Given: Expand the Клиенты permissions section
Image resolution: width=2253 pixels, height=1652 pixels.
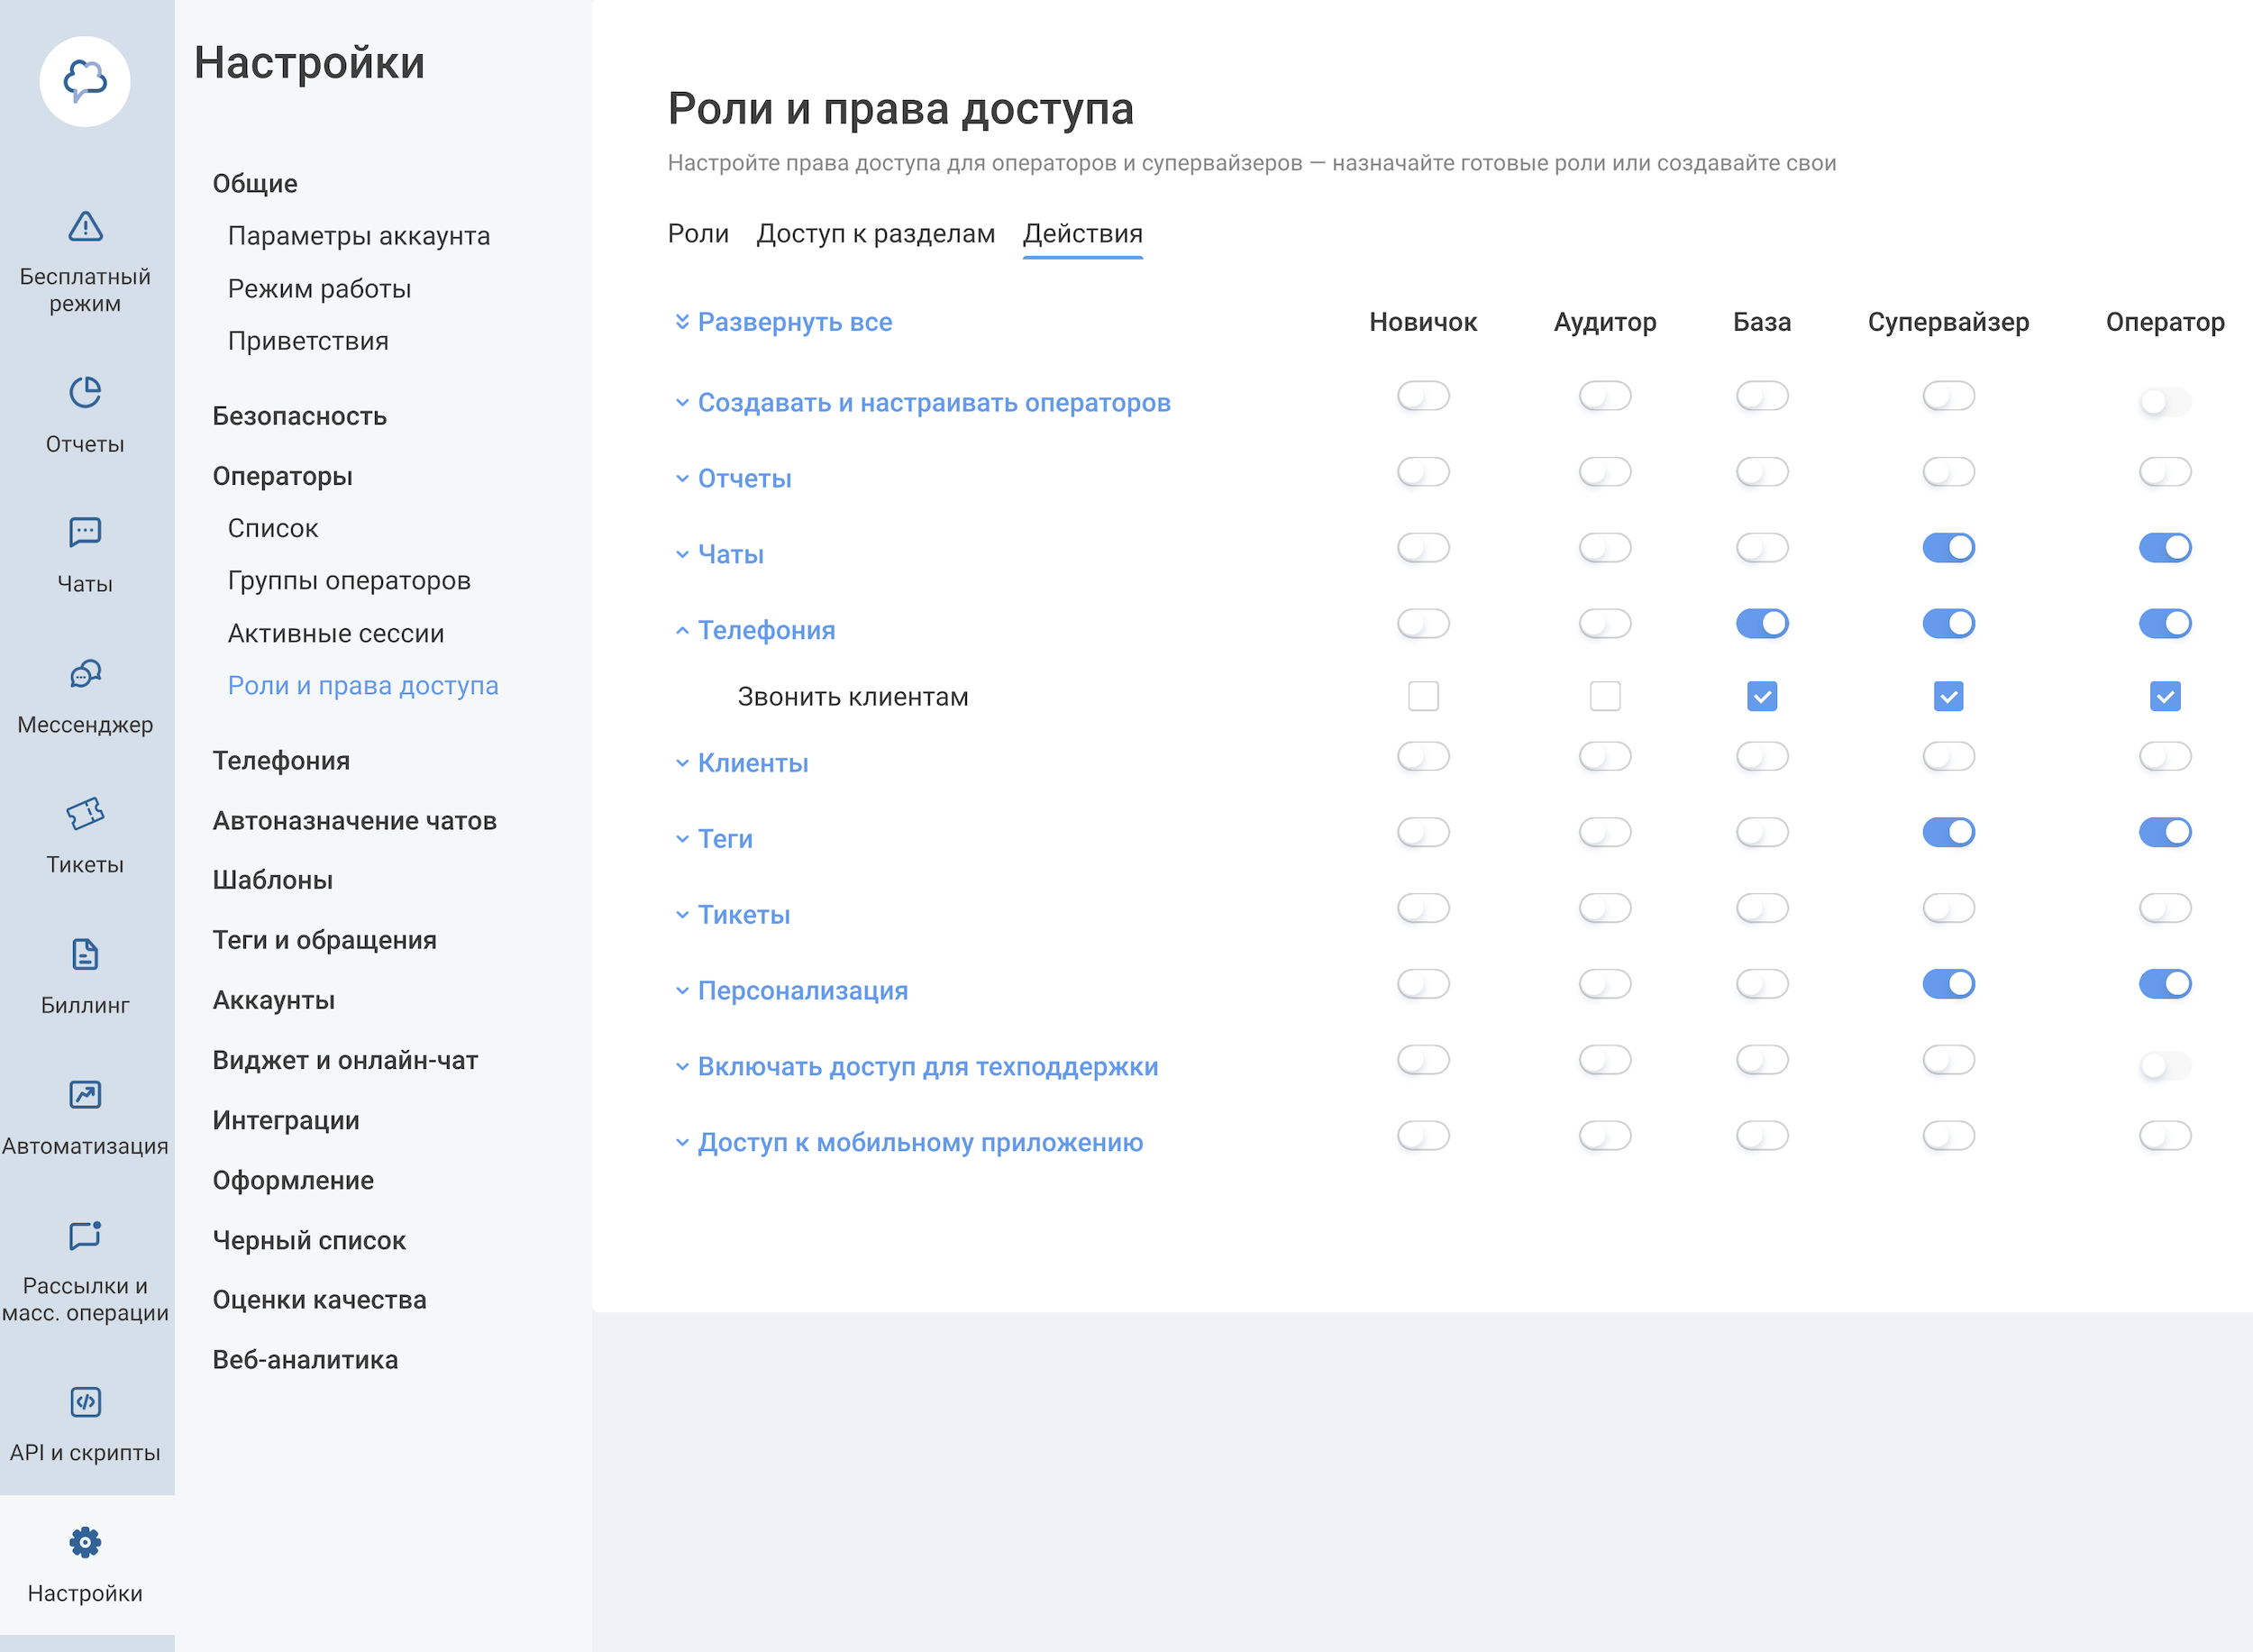Looking at the screenshot, I should 752,763.
